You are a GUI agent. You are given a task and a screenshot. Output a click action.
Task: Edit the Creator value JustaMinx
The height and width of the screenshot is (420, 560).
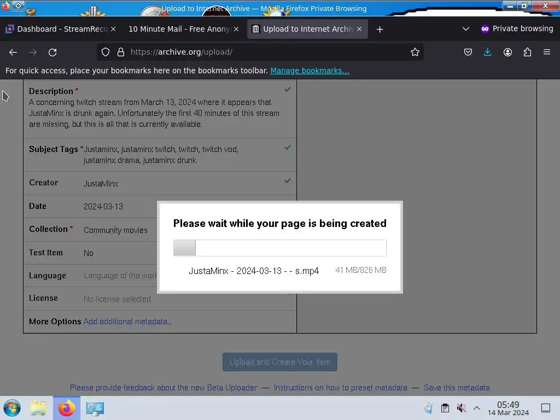coord(101,184)
